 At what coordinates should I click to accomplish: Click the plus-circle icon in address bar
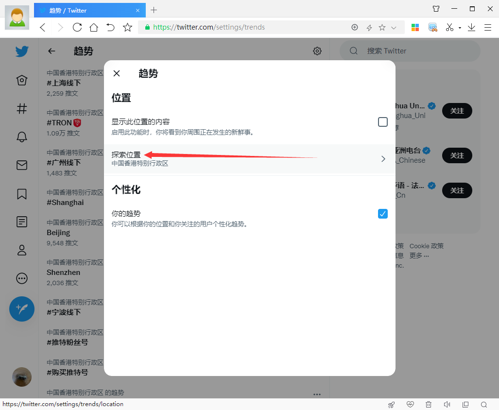(355, 27)
